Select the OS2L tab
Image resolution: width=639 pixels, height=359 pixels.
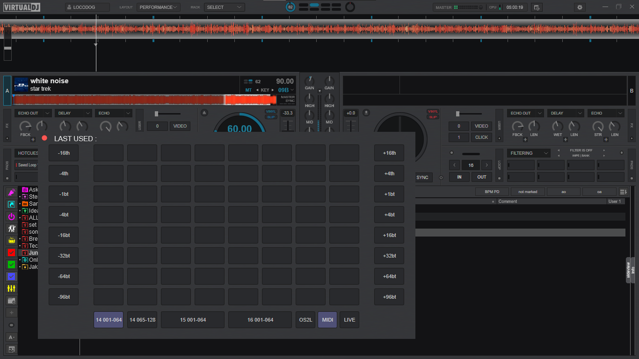tap(305, 320)
